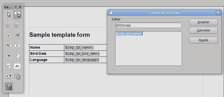Open More Controls toolbar
This screenshot has width=224, height=97.
tap(9, 76)
